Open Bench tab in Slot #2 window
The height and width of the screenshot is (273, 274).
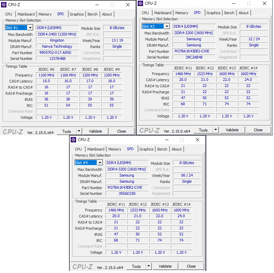pyautogui.click(x=229, y=13)
